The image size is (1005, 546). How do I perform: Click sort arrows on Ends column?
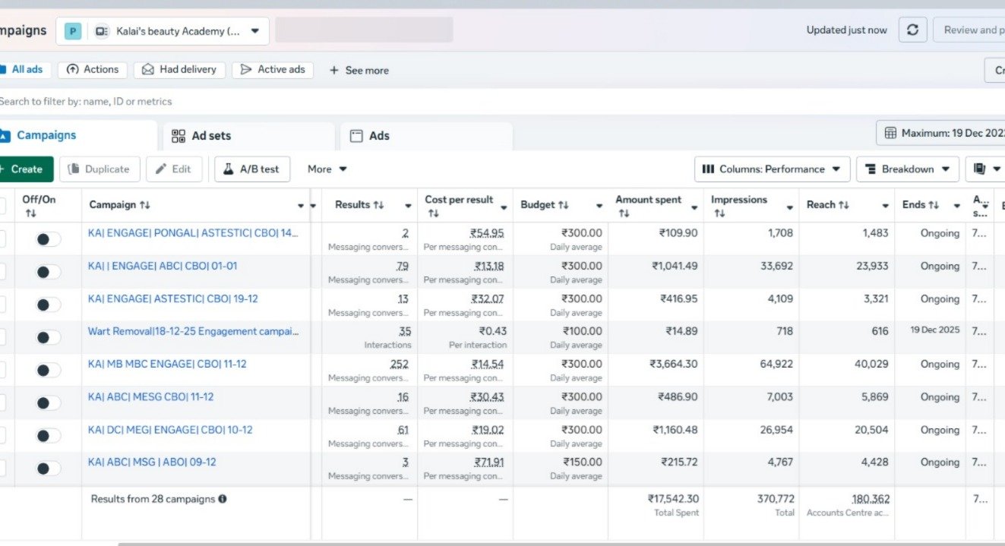(934, 205)
